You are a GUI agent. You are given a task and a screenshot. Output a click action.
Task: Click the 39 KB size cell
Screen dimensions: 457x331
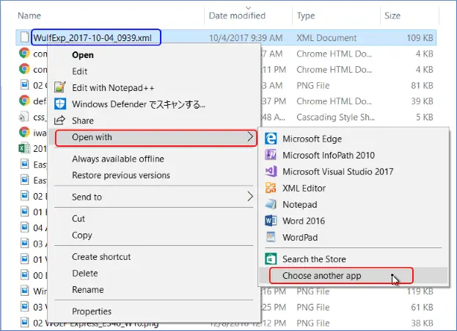point(422,101)
